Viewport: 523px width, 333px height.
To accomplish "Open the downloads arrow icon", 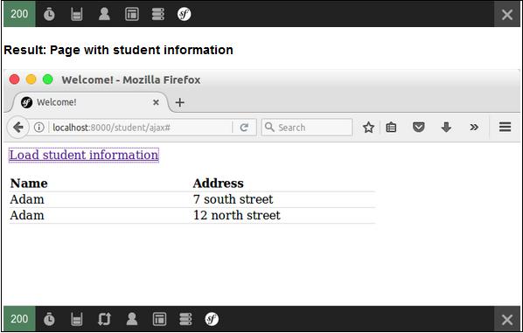I will (x=446, y=128).
